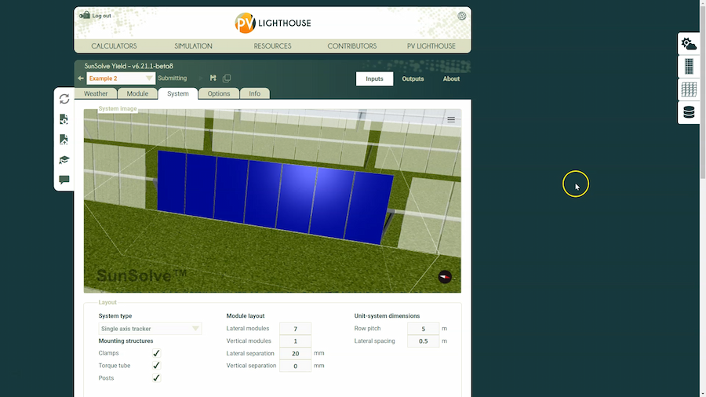This screenshot has height=397, width=706.
Task: Click the 'SunSolve Yield – v6.21.1-beta8' title
Action: (x=129, y=66)
